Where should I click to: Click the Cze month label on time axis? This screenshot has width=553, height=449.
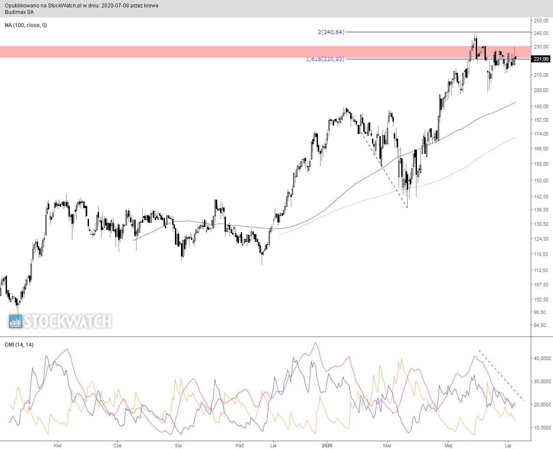pyautogui.click(x=117, y=446)
